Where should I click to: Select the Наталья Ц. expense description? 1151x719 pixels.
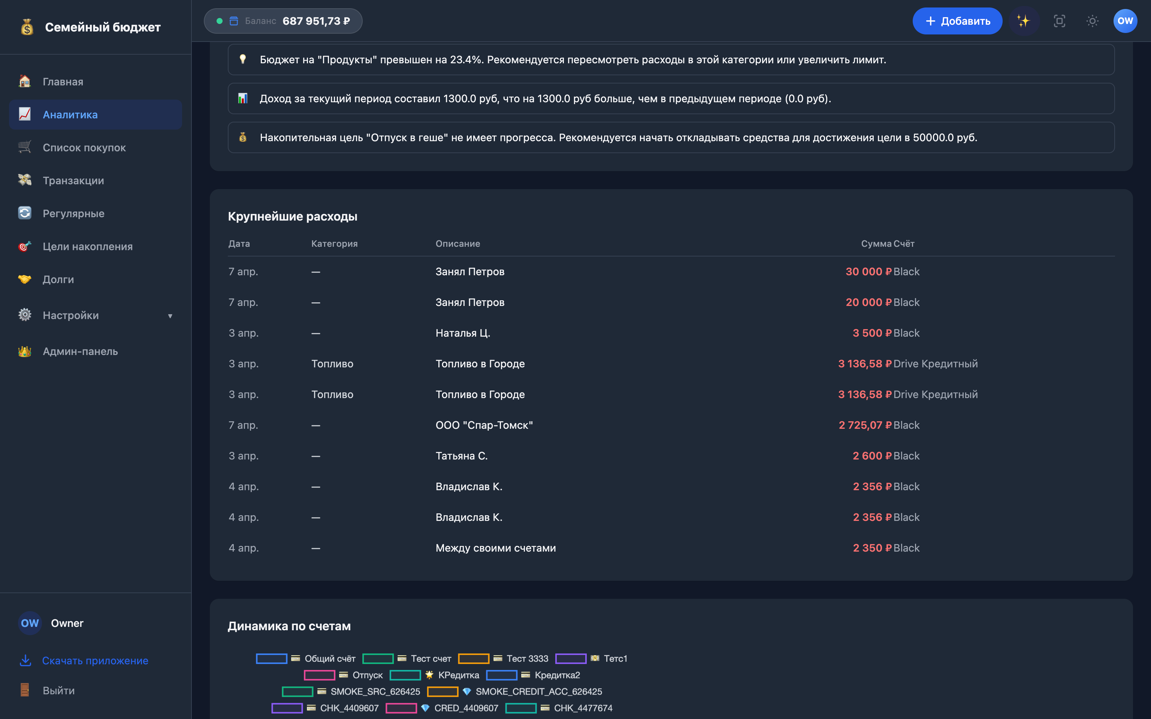pos(463,333)
